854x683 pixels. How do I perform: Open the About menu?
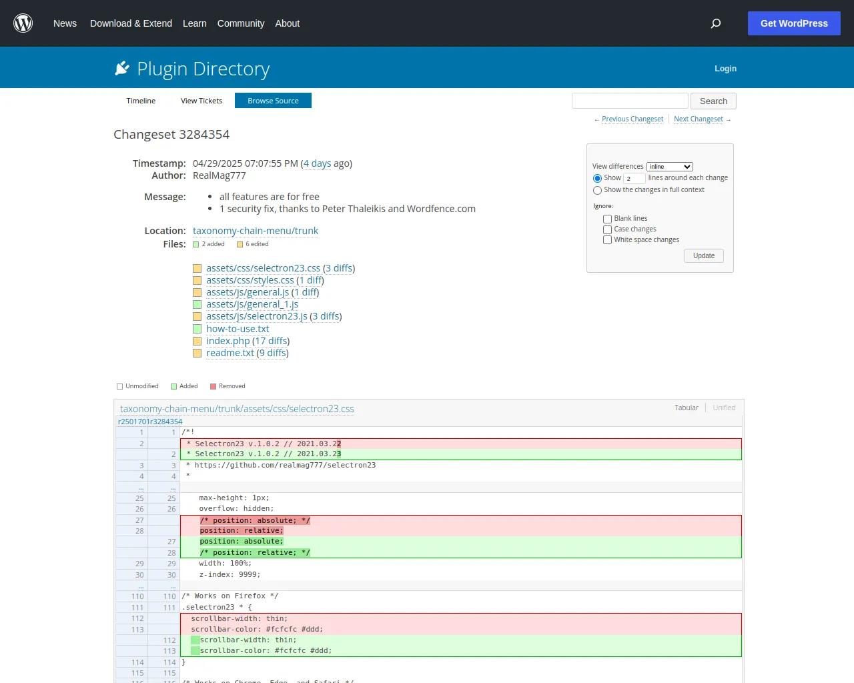(288, 23)
